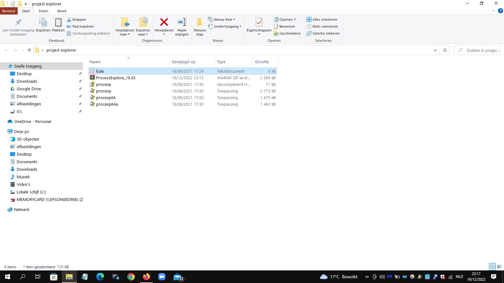Collapse the ribbon with the chevron

[x=494, y=11]
